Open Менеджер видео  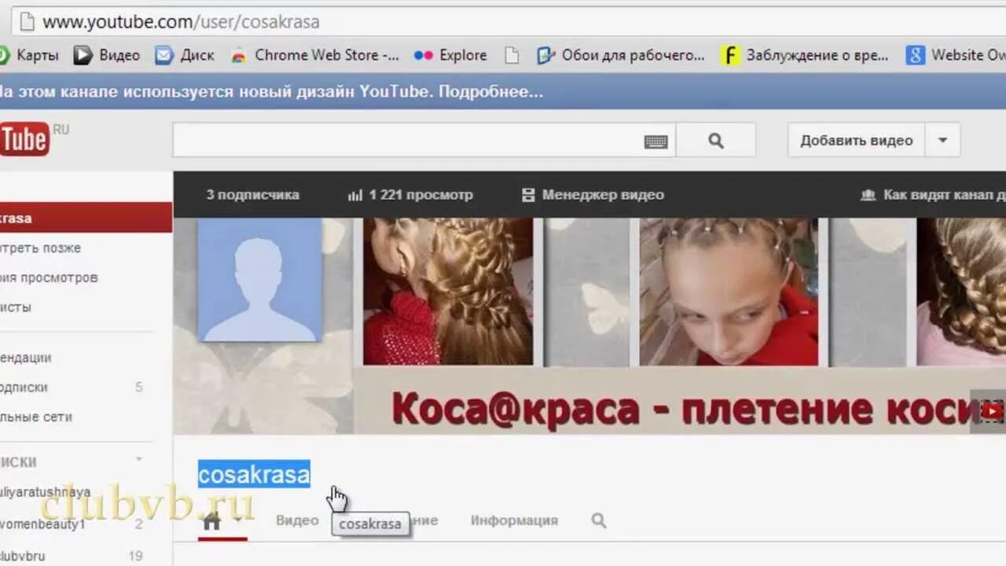point(593,195)
